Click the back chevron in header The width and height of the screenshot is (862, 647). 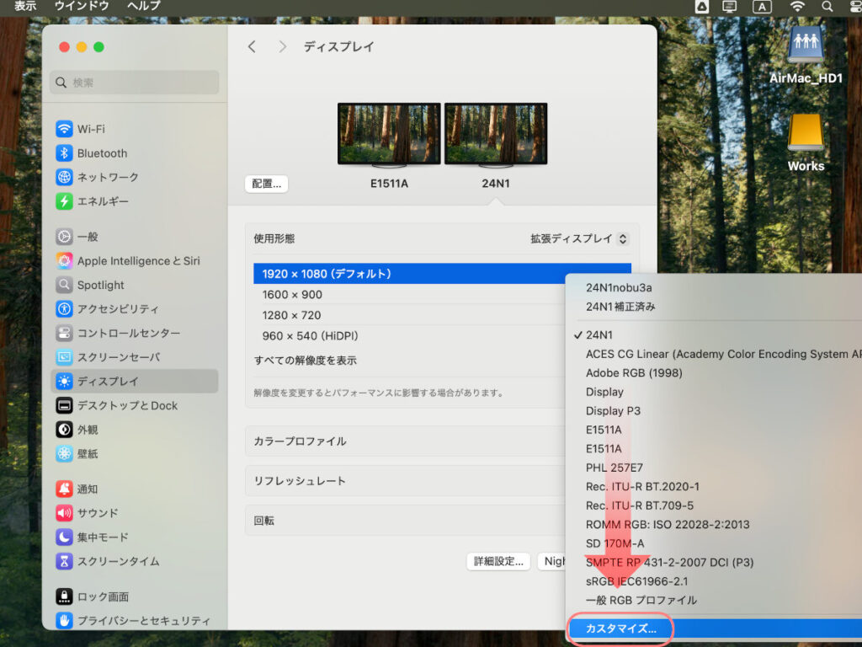pos(252,47)
